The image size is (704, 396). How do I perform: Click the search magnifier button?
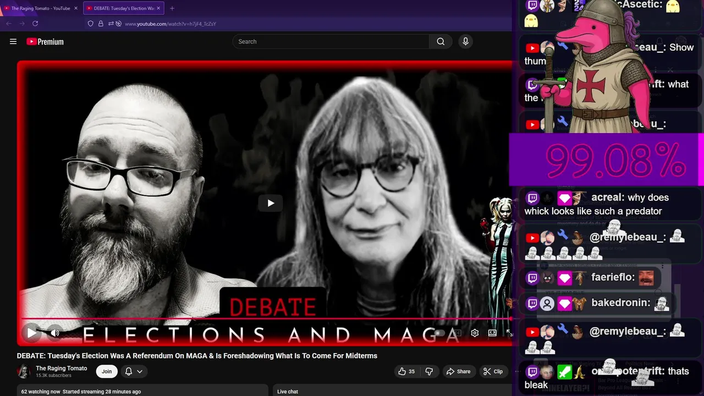[x=441, y=41]
